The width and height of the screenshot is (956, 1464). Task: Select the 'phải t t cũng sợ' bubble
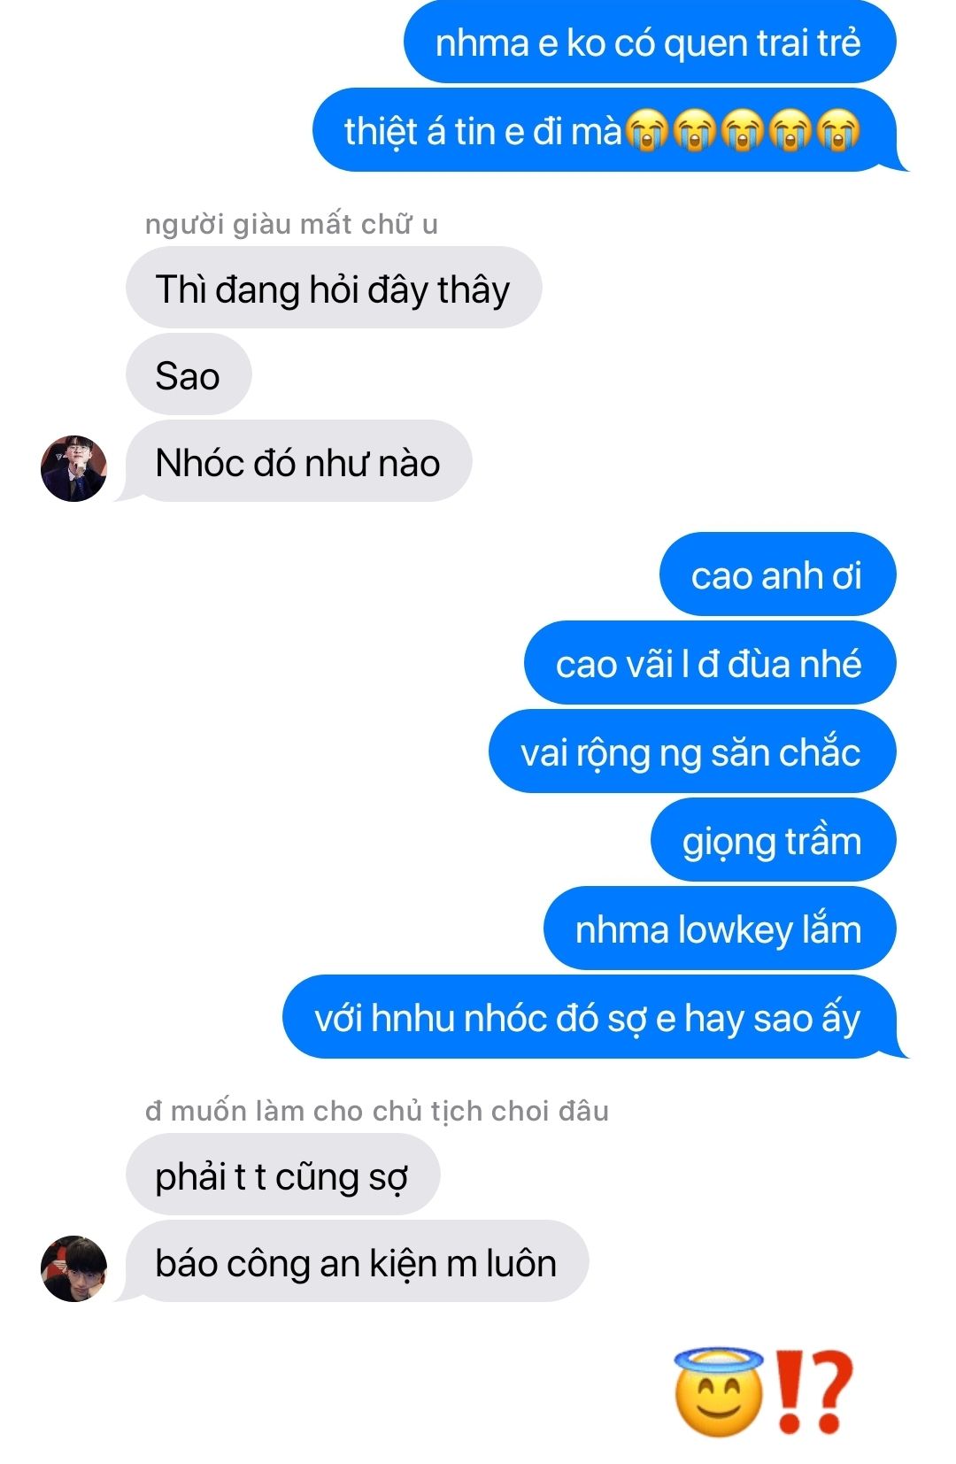click(x=283, y=1175)
